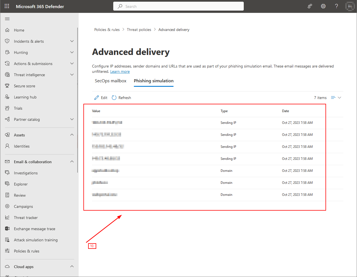This screenshot has width=357, height=277.
Task: Collapse the Email & collaboration group
Action: (x=72, y=162)
